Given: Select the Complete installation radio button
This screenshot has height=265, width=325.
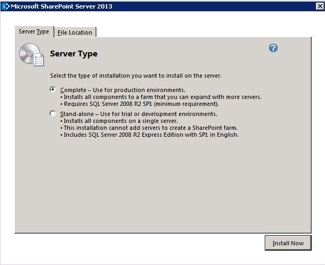Looking at the screenshot, I should pos(53,89).
